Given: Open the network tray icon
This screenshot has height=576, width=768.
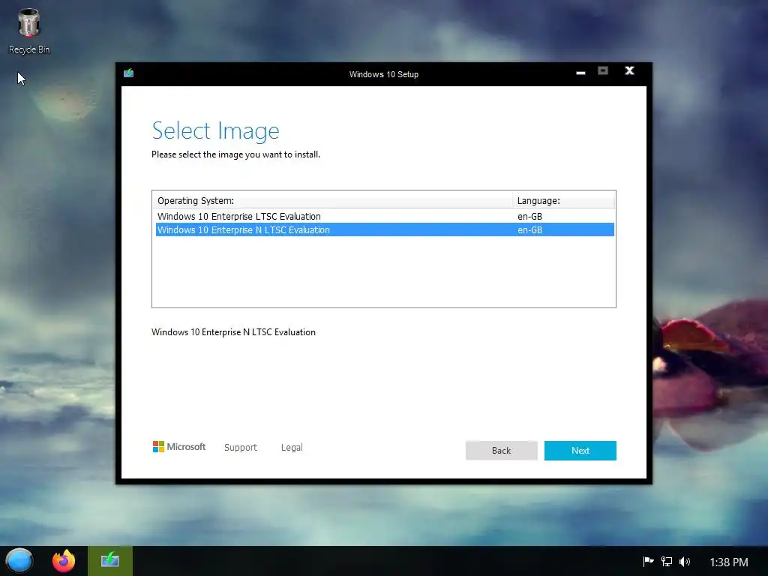Looking at the screenshot, I should (666, 561).
